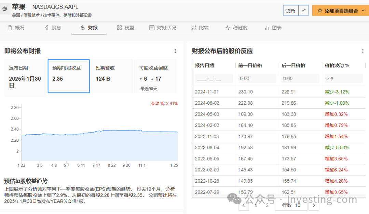Click the 技术硬件、存储和外部设备 breadcrumb link
The height and width of the screenshot is (214, 369).
[67, 15]
